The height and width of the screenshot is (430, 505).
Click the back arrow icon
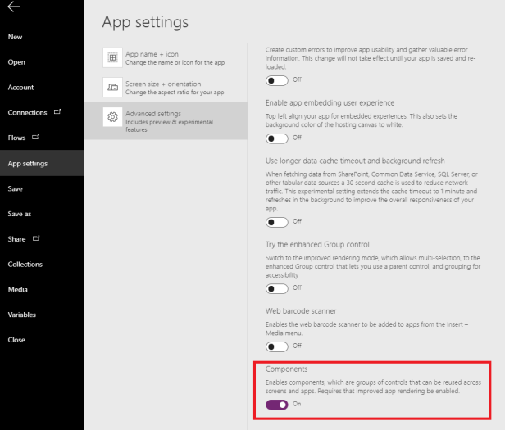[x=14, y=7]
